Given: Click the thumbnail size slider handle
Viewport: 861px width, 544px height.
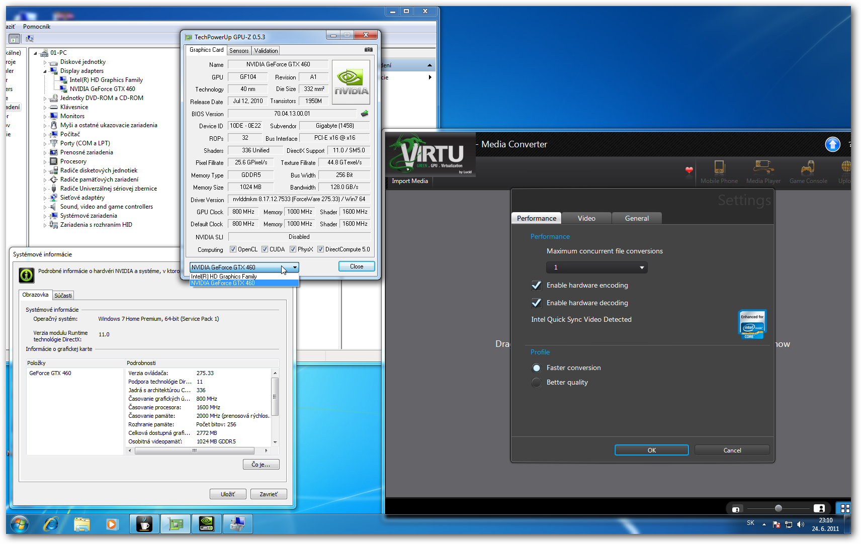Looking at the screenshot, I should point(779,508).
